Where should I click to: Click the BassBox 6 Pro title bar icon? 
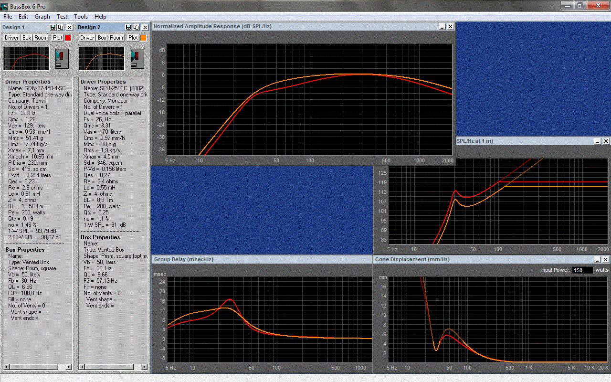(x=4, y=6)
